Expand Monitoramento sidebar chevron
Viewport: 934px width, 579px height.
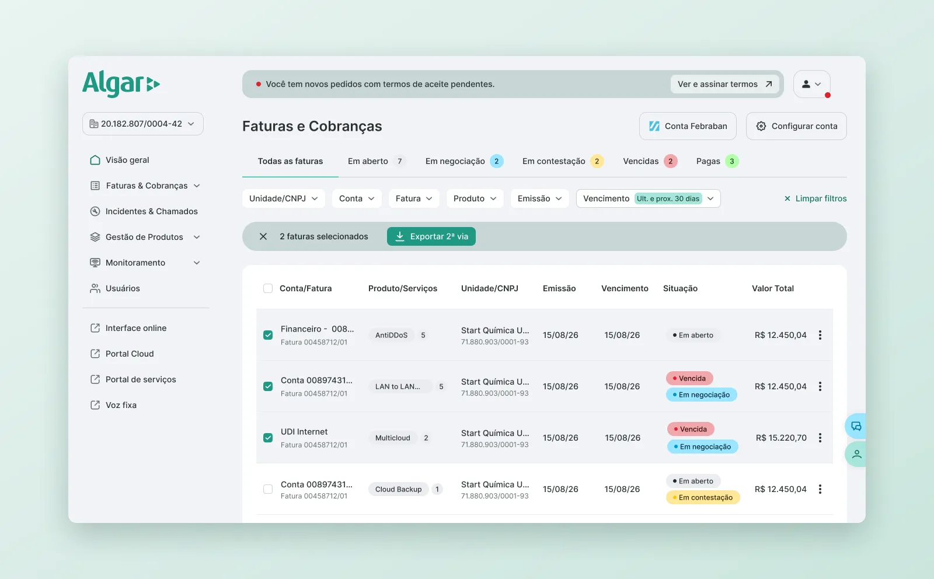(x=197, y=263)
